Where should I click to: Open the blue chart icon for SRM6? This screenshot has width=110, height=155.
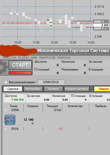pyautogui.click(x=10, y=119)
